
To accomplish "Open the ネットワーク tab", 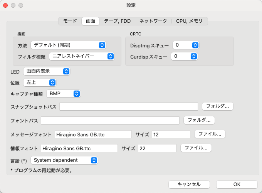I will pos(153,21).
